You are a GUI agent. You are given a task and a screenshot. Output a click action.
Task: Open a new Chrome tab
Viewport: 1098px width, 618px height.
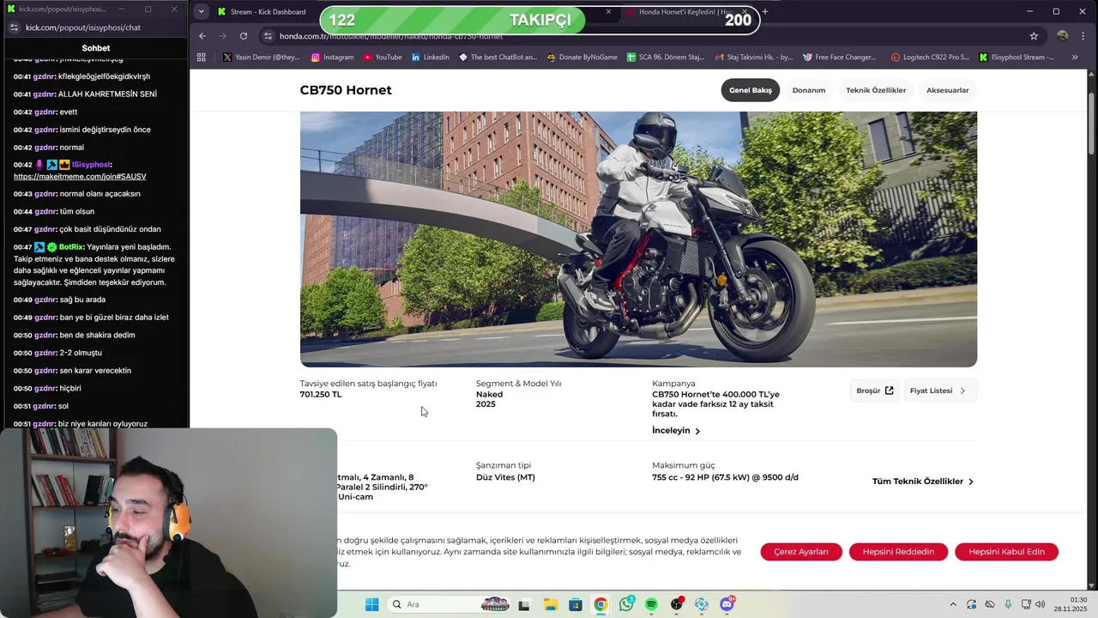[x=764, y=11]
